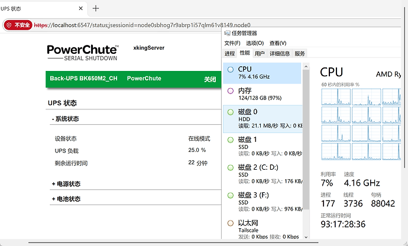
Task: Click the 以太网 brown circle icon
Action: tap(231, 223)
